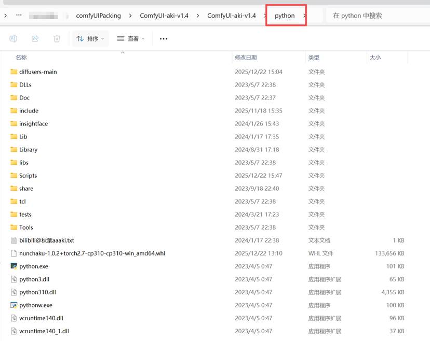Show hidden breadcrumb path via ellipsis
The image size is (430, 341).
(x=19, y=16)
